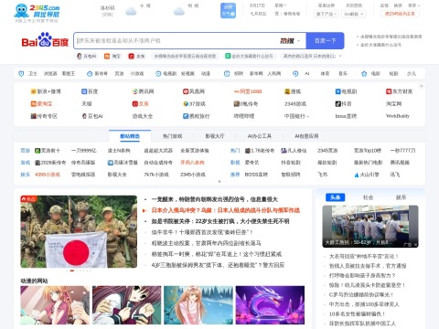This screenshot has height=329, width=439.
Task: Open 携程旅行 site link
Action: click(196, 116)
